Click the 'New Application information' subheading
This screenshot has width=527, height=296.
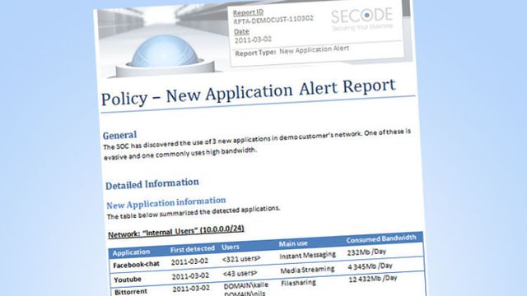click(166, 203)
